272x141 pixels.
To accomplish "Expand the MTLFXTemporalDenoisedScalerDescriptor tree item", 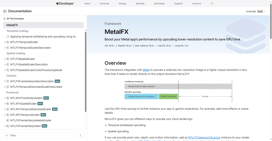I will tap(5, 87).
